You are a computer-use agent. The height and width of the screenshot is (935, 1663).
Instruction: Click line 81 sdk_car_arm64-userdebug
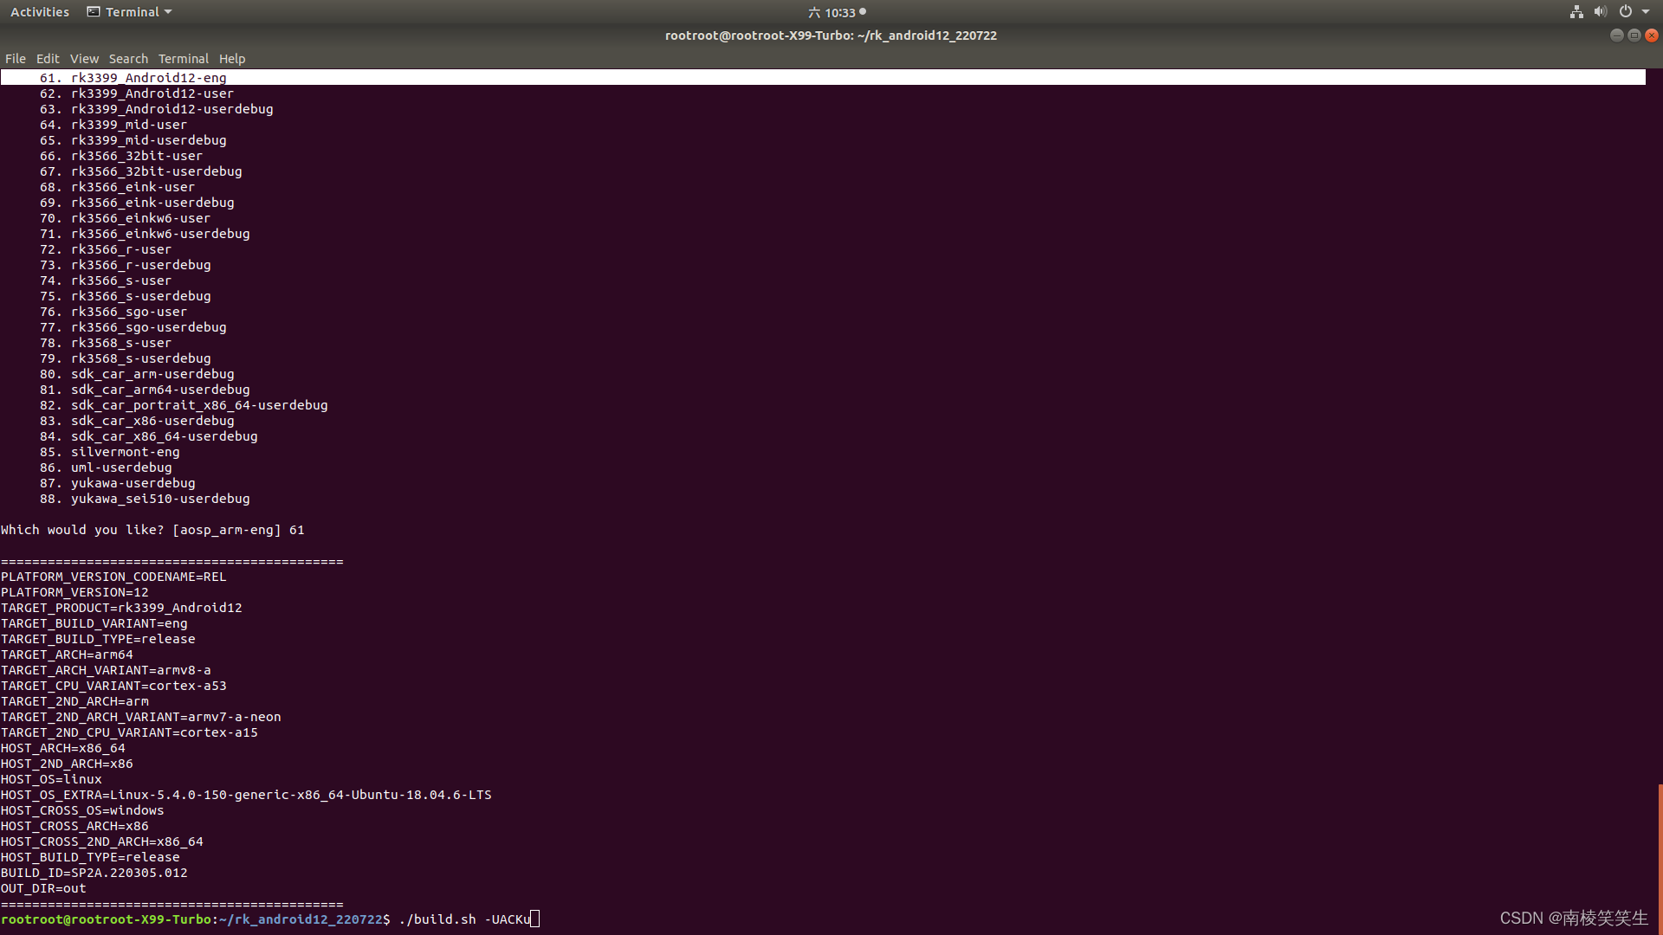pos(145,390)
